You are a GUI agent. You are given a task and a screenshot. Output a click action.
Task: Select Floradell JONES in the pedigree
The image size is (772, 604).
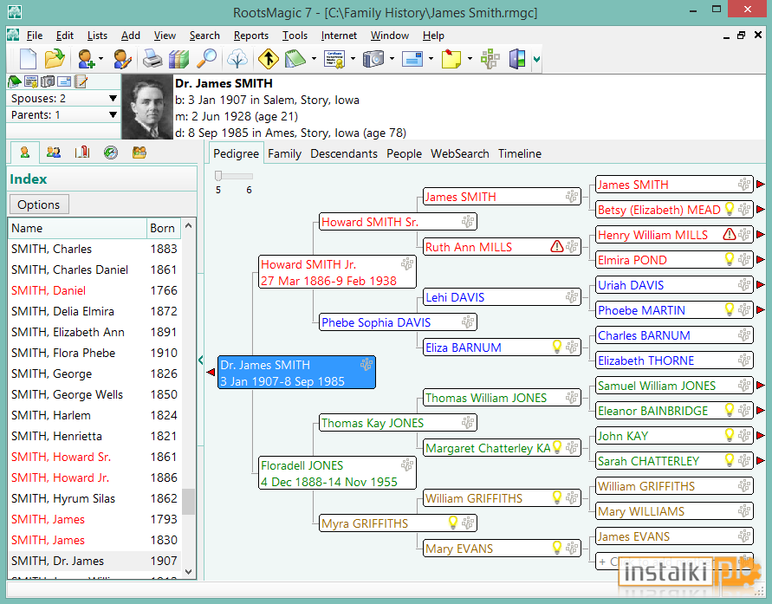tap(337, 473)
